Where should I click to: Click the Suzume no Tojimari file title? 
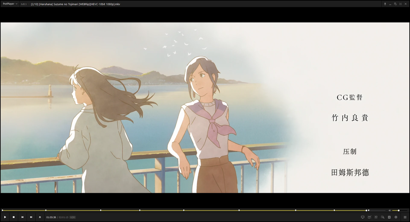click(x=76, y=4)
